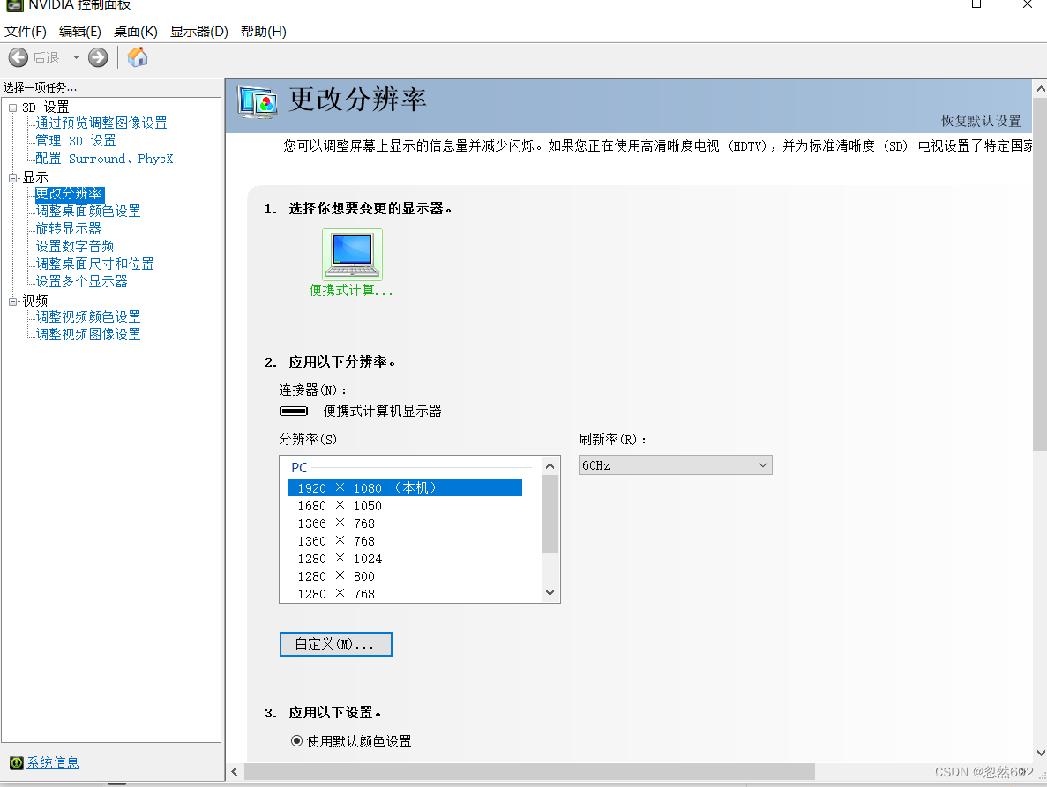Open the Home icon in toolbar
The image size is (1047, 787).
pos(138,57)
